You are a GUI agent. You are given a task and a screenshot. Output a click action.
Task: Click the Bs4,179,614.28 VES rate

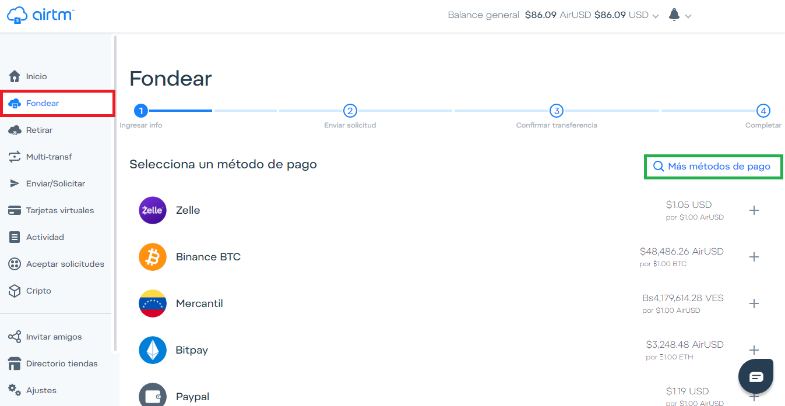683,298
